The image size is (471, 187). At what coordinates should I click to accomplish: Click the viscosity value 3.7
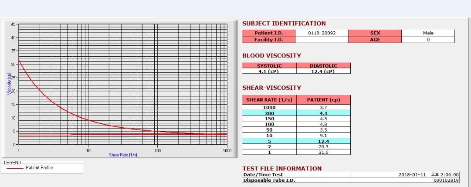(x=323, y=107)
